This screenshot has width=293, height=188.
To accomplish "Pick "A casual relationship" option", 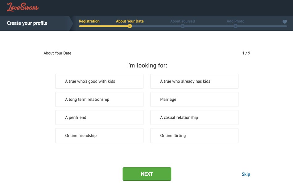I will [194, 117].
